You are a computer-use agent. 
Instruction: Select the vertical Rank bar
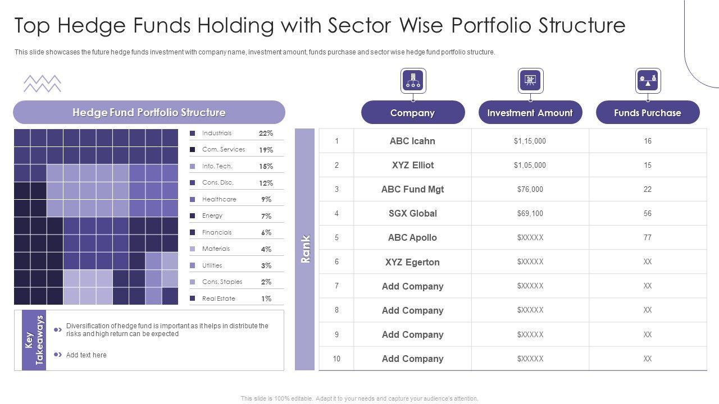click(305, 249)
